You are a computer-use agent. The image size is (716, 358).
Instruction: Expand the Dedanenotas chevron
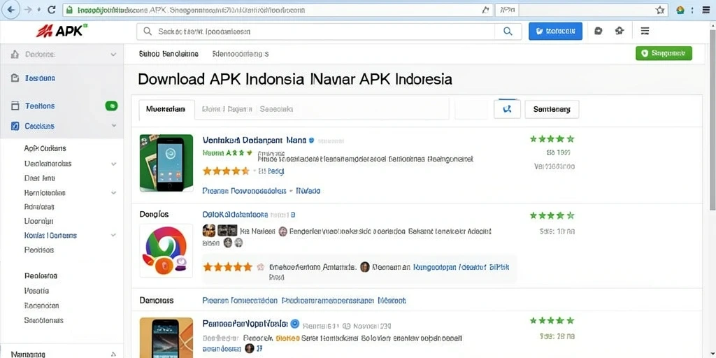coord(113,164)
